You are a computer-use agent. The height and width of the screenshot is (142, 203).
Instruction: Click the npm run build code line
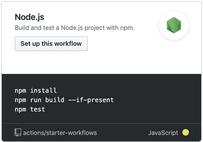point(64,100)
